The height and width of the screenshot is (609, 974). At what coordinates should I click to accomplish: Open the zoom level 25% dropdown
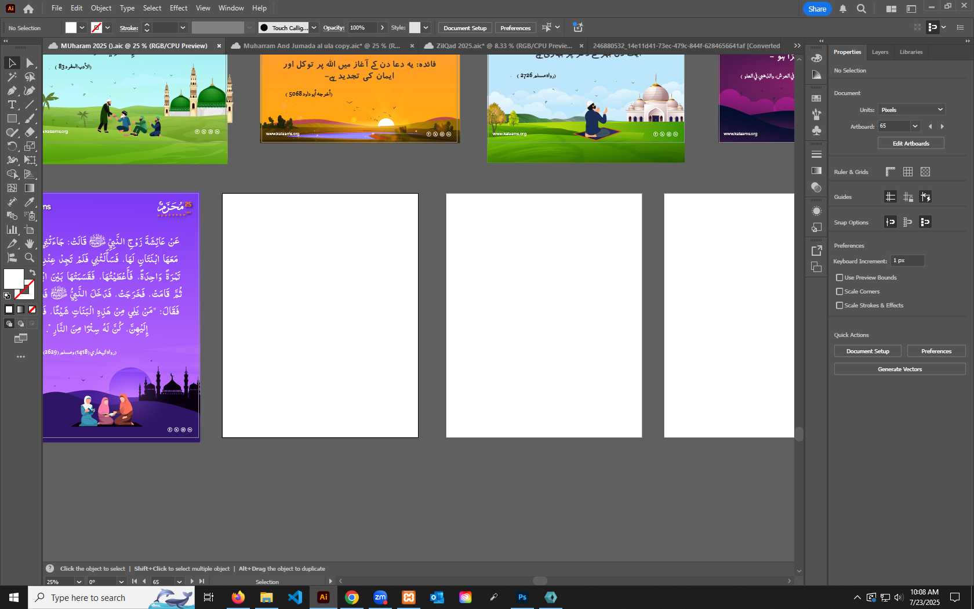click(79, 582)
